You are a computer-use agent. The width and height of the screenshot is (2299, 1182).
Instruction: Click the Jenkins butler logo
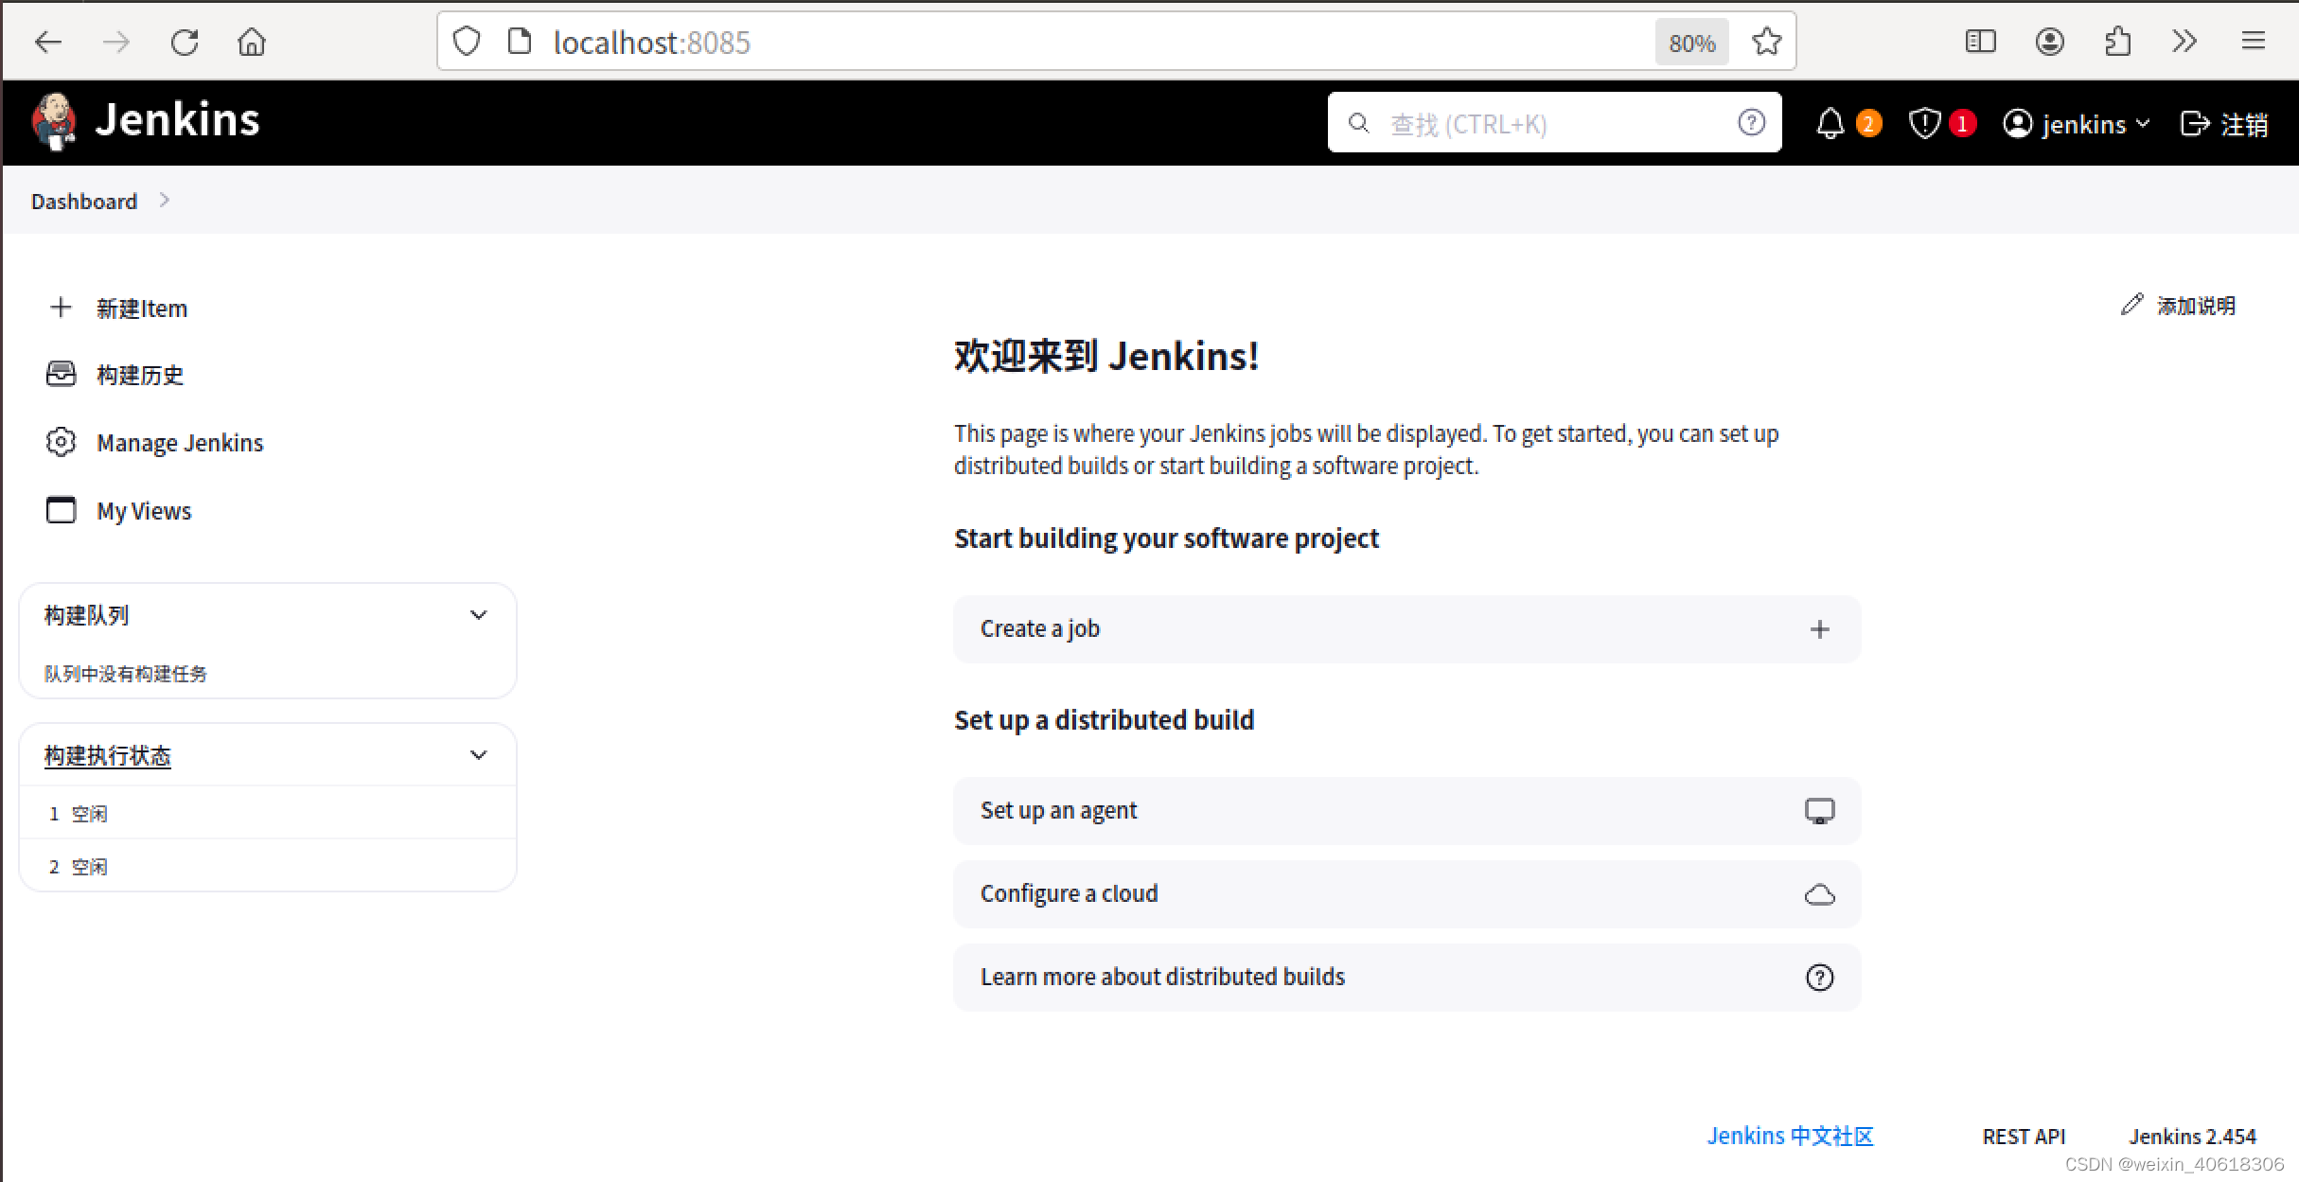click(x=54, y=121)
